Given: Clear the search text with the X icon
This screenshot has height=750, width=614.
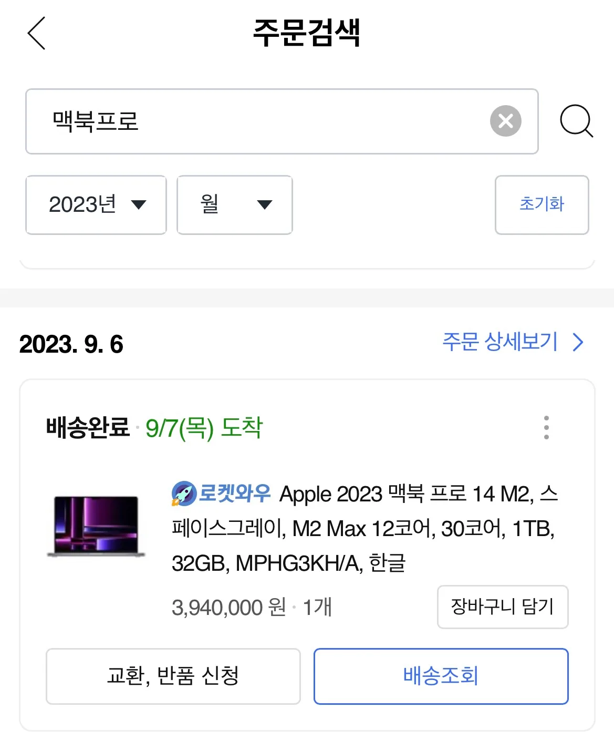Looking at the screenshot, I should [x=505, y=121].
